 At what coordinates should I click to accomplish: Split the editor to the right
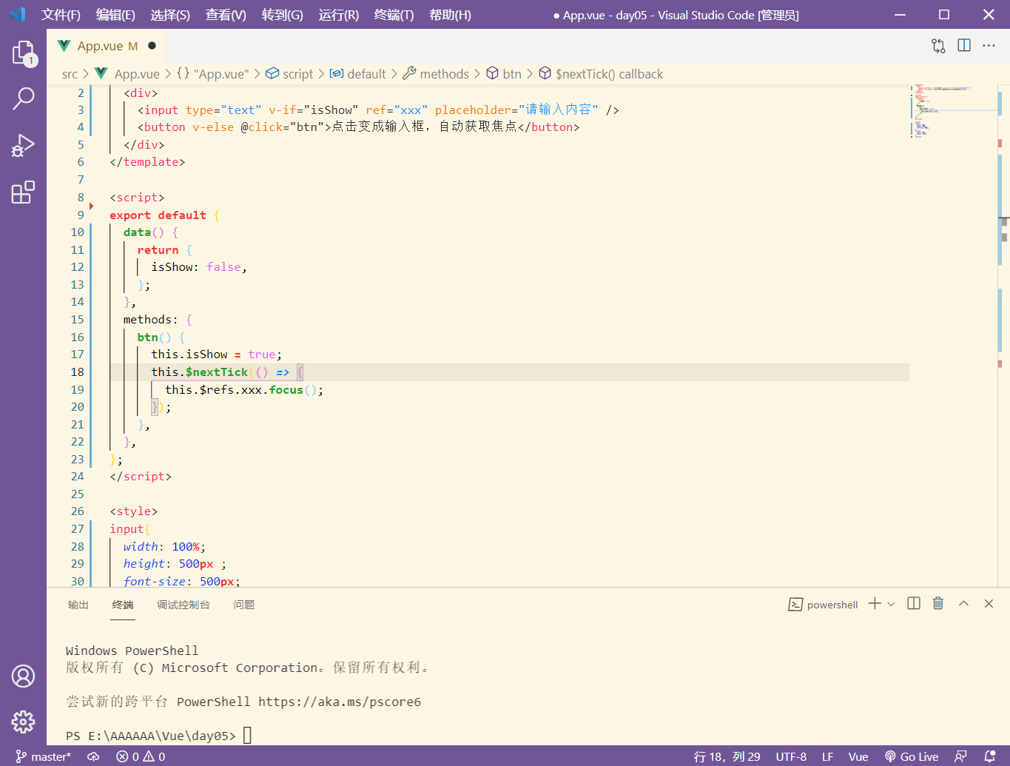964,46
